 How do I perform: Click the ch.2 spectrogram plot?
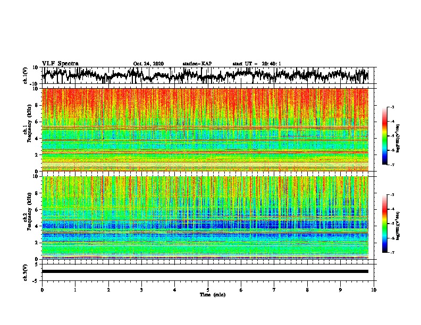point(205,218)
